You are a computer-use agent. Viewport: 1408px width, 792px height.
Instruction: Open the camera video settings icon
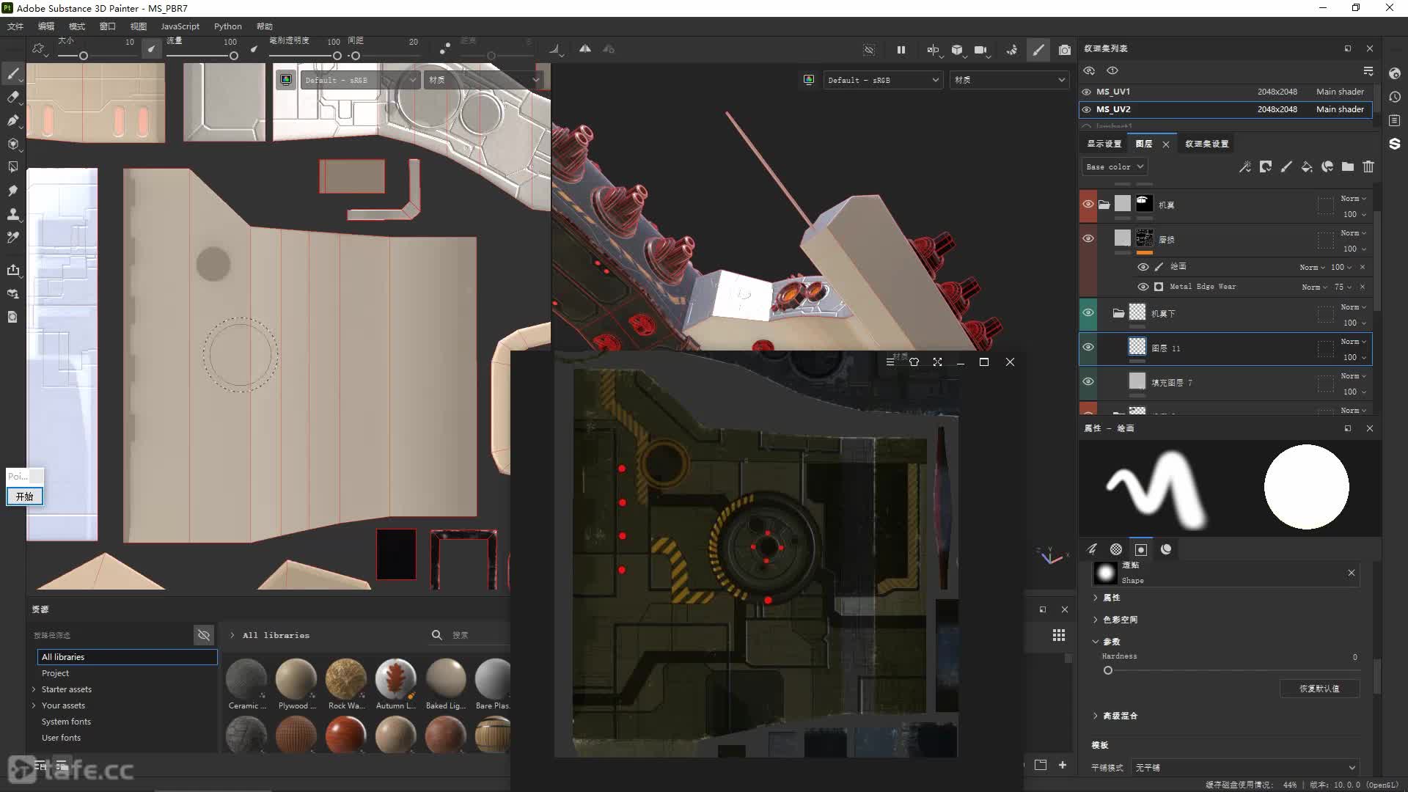tap(980, 50)
